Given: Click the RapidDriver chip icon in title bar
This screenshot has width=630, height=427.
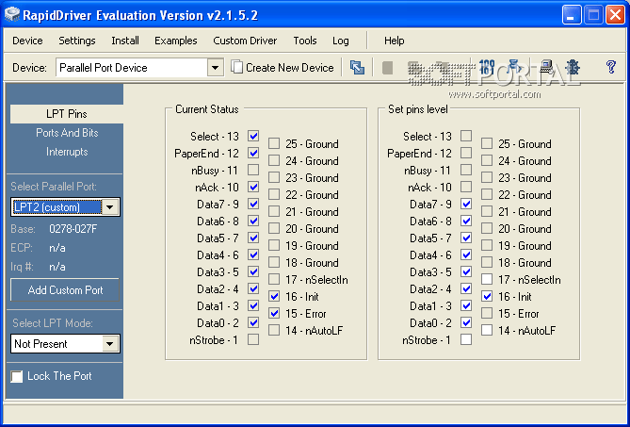Looking at the screenshot, I should (12, 14).
